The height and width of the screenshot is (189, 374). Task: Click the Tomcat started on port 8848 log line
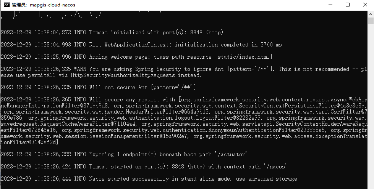[x=144, y=167]
